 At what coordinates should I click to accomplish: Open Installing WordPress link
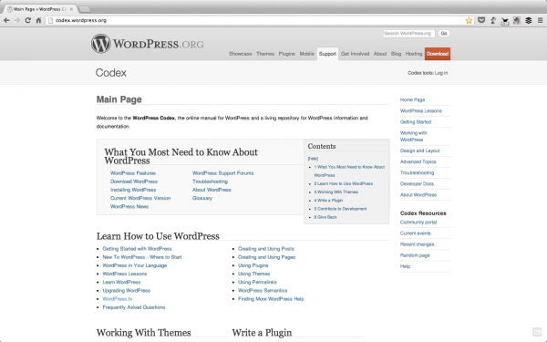pyautogui.click(x=133, y=190)
